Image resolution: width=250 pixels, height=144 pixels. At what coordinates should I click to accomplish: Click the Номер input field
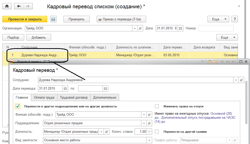(x=216, y=28)
